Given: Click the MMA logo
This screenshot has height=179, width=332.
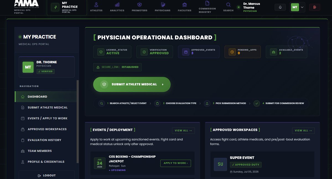Looking at the screenshot, I should pyautogui.click(x=27, y=4).
